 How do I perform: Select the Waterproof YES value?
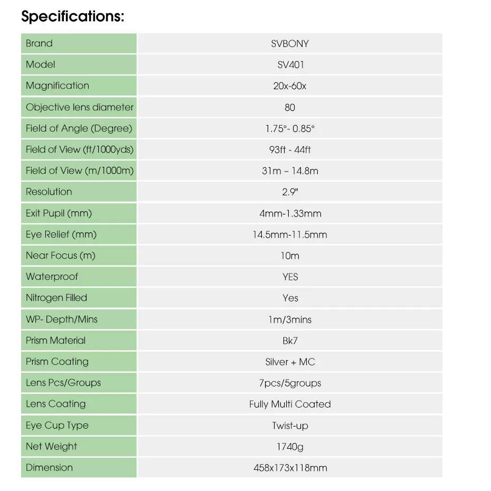[290, 277]
